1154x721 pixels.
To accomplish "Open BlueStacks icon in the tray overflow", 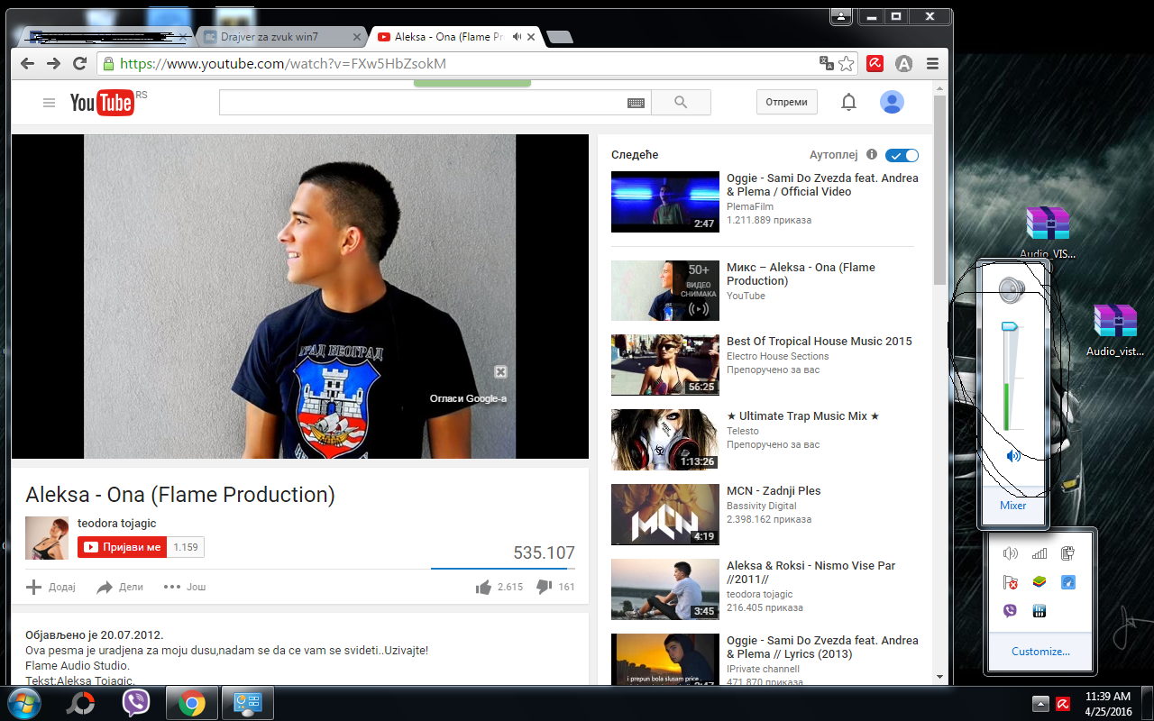I will pos(1039,582).
